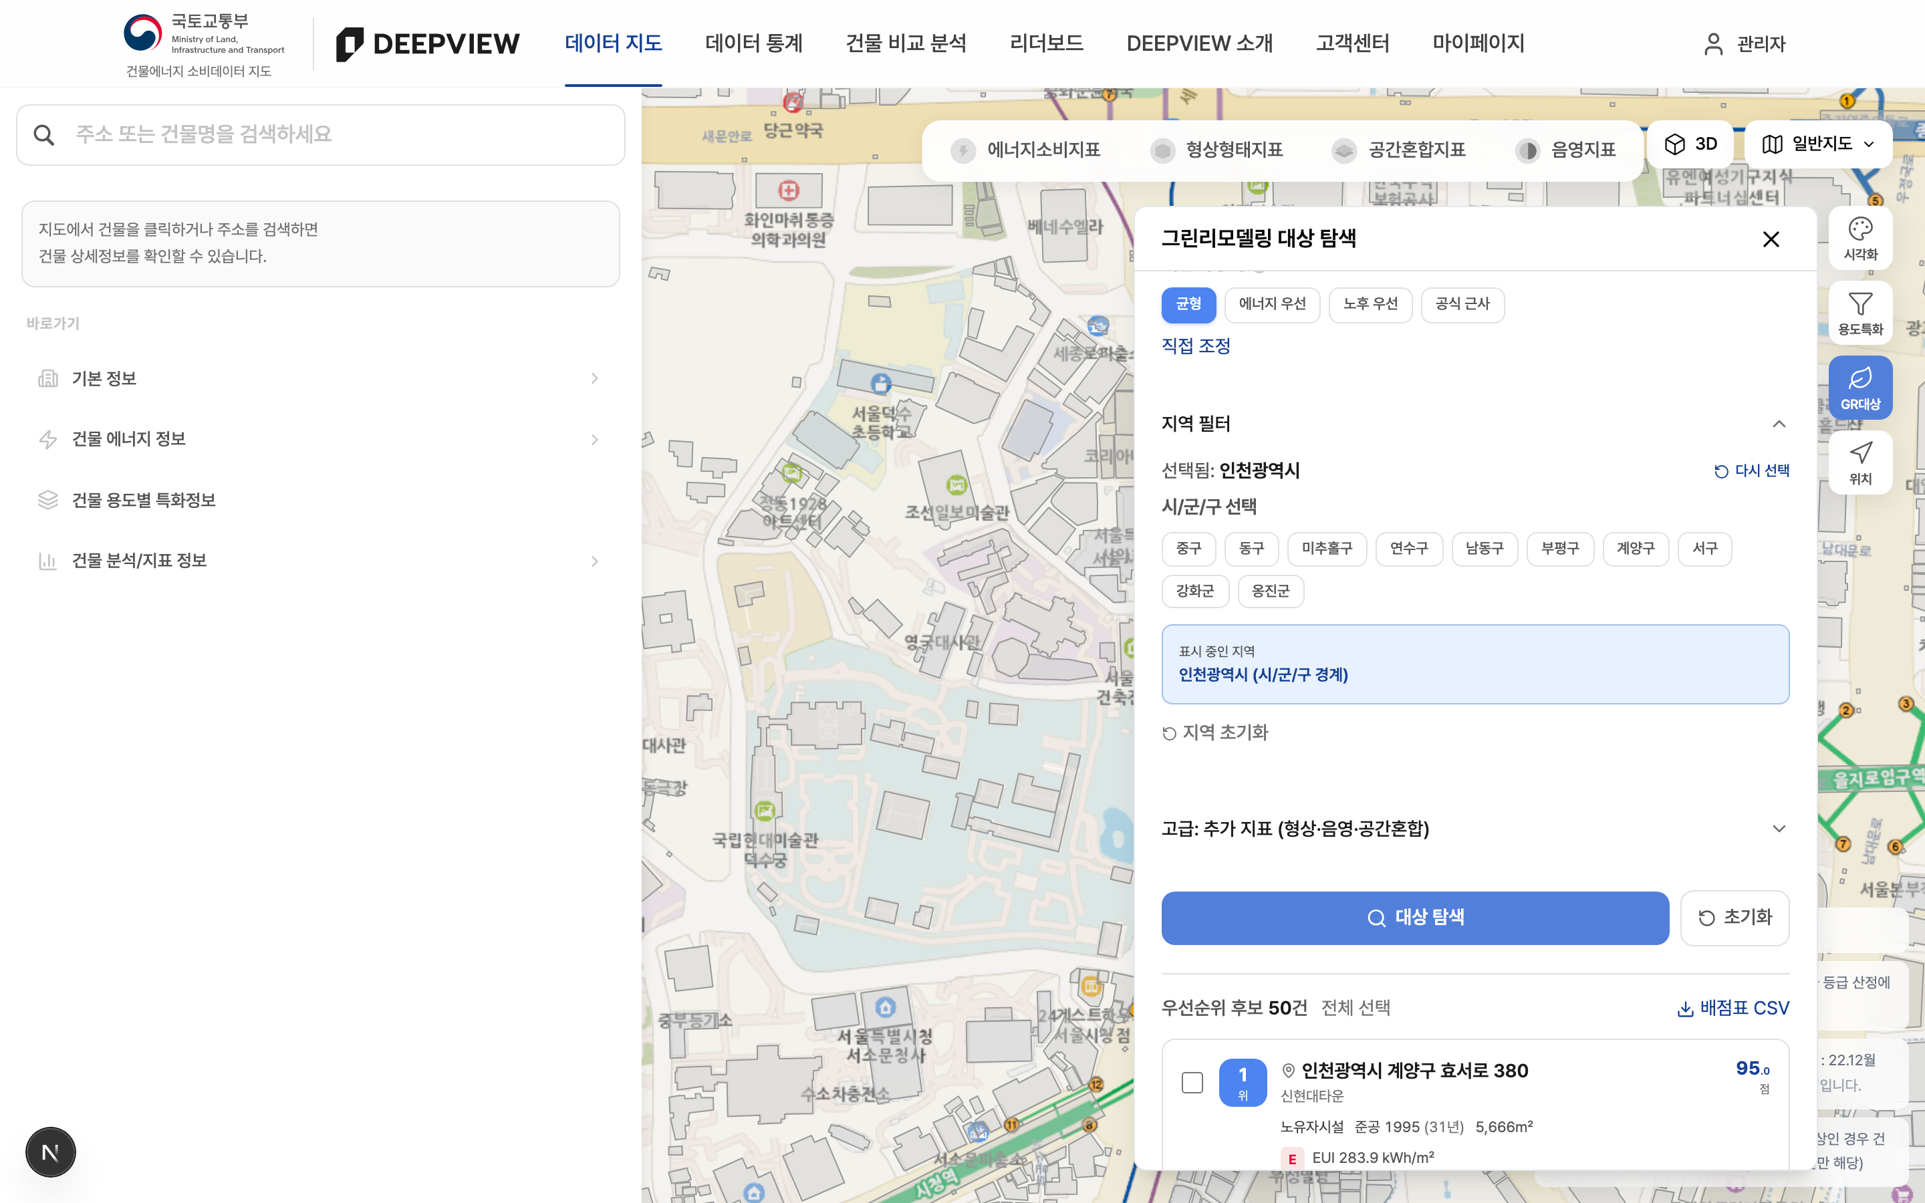This screenshot has height=1203, width=1925.
Task: Select the 에너지 우선 weighting preset
Action: (x=1272, y=305)
